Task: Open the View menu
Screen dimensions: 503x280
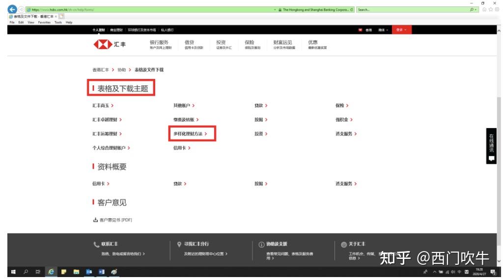Action: [x=31, y=23]
